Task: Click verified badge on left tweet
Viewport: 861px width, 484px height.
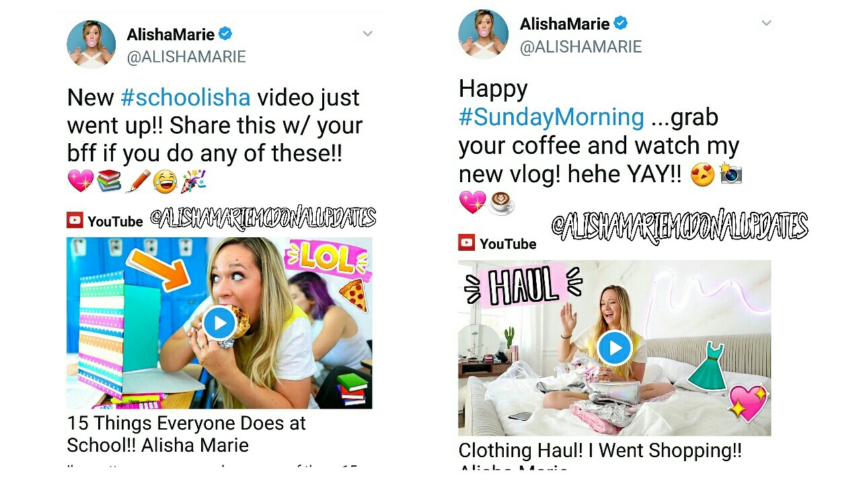Action: [x=226, y=34]
